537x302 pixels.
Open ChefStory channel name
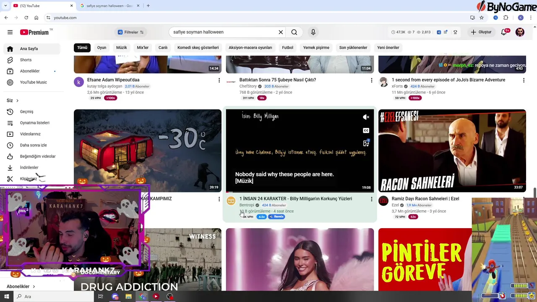coord(248,86)
